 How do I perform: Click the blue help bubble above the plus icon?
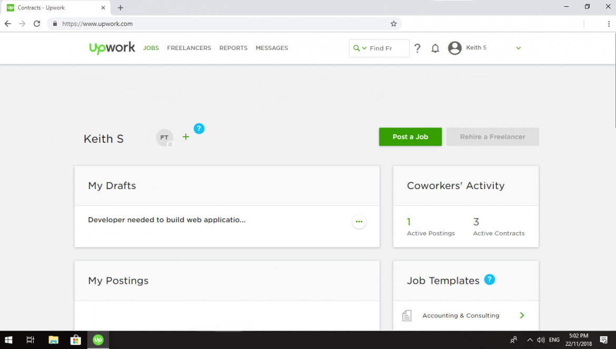click(199, 128)
